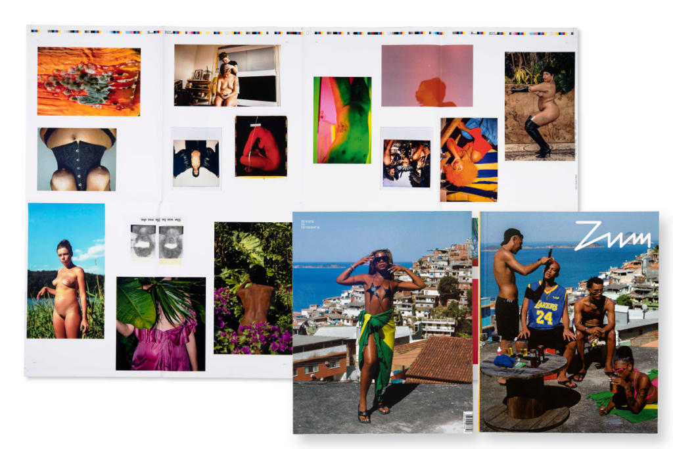
Task: Open the photo of back among purple flowers
Action: (x=253, y=288)
